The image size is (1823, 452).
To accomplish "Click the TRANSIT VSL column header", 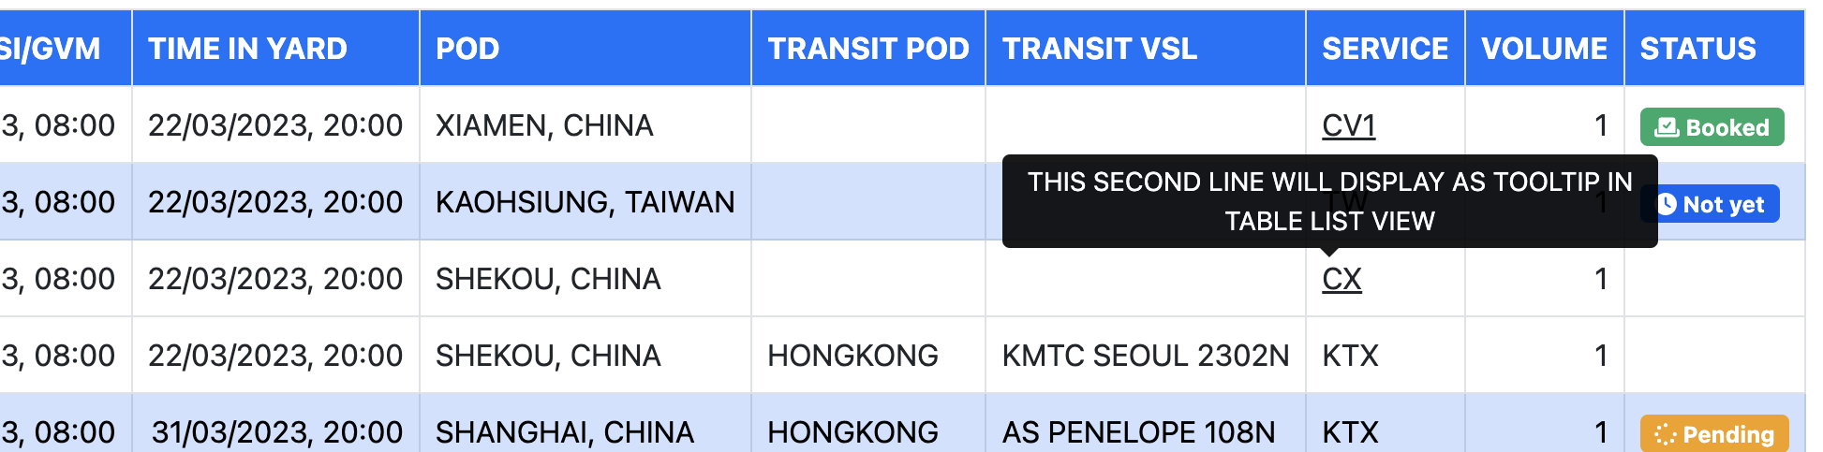I will tap(1100, 49).
